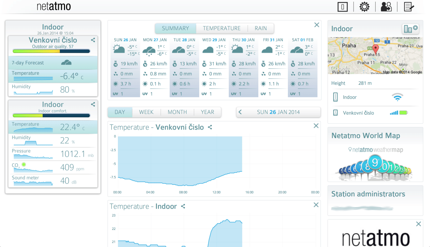Click Indoor module device icon in station list
Viewport: 430px width, 247px height.
click(335, 97)
